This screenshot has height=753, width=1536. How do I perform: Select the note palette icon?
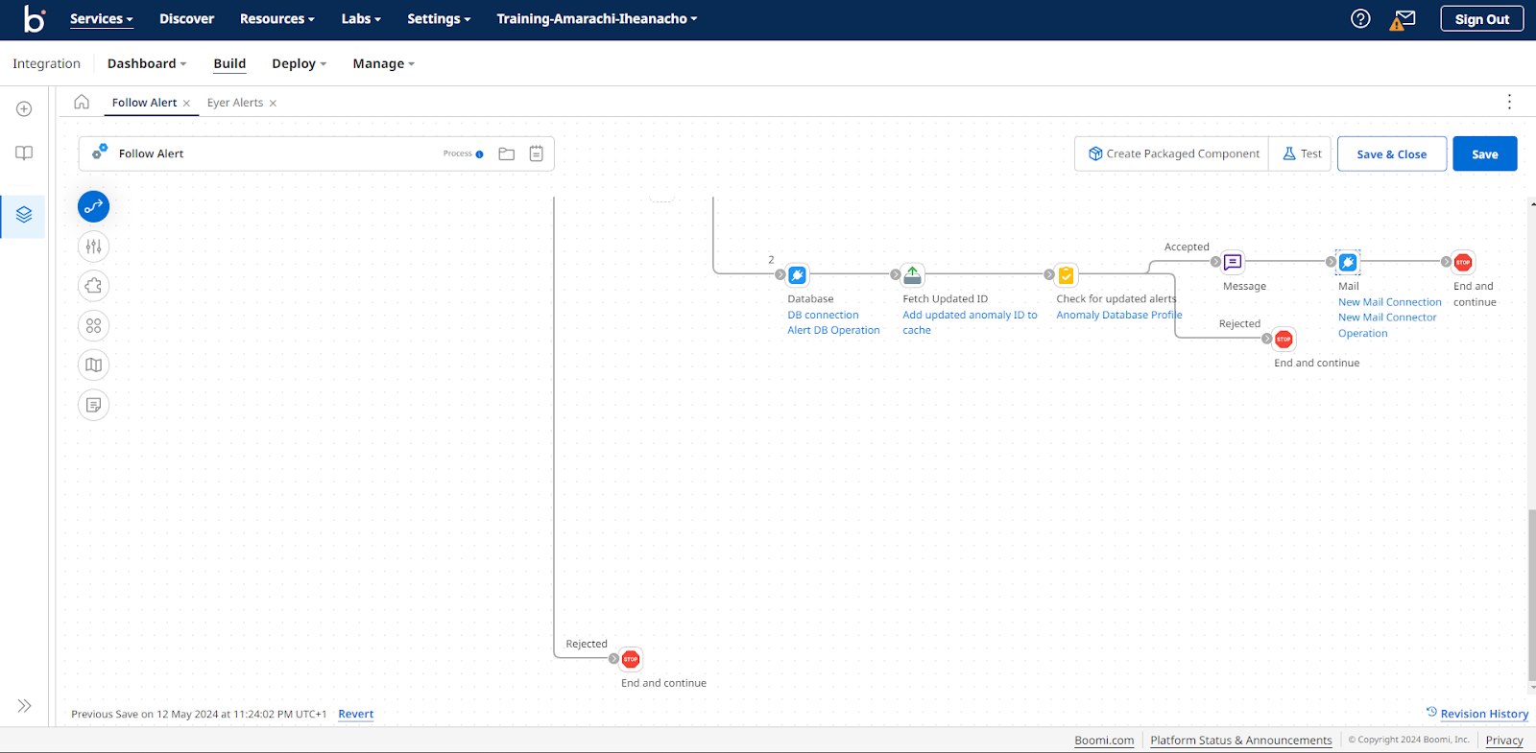93,405
